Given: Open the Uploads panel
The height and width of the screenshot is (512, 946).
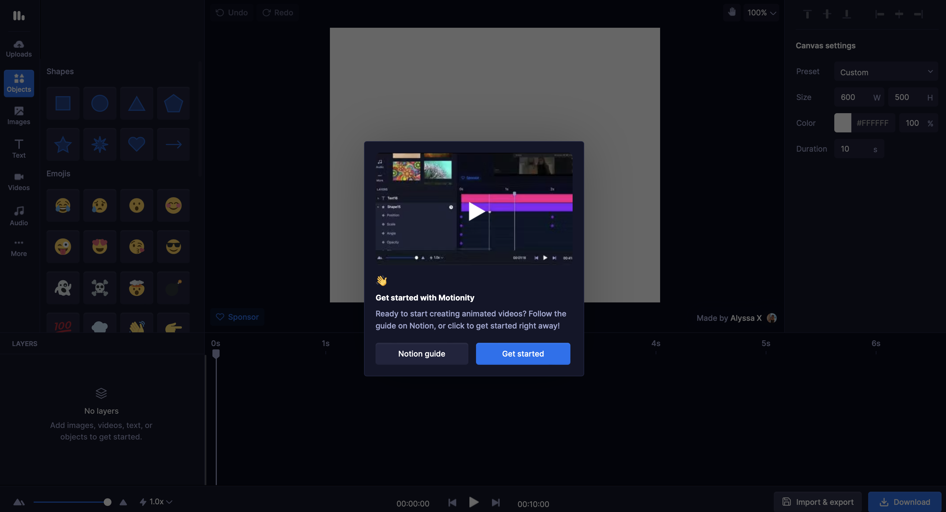Looking at the screenshot, I should pos(19,49).
